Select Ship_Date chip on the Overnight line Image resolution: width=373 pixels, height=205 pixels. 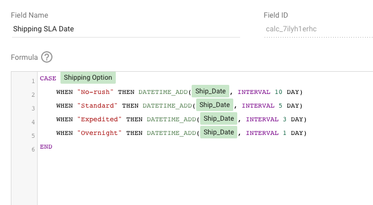218,132
